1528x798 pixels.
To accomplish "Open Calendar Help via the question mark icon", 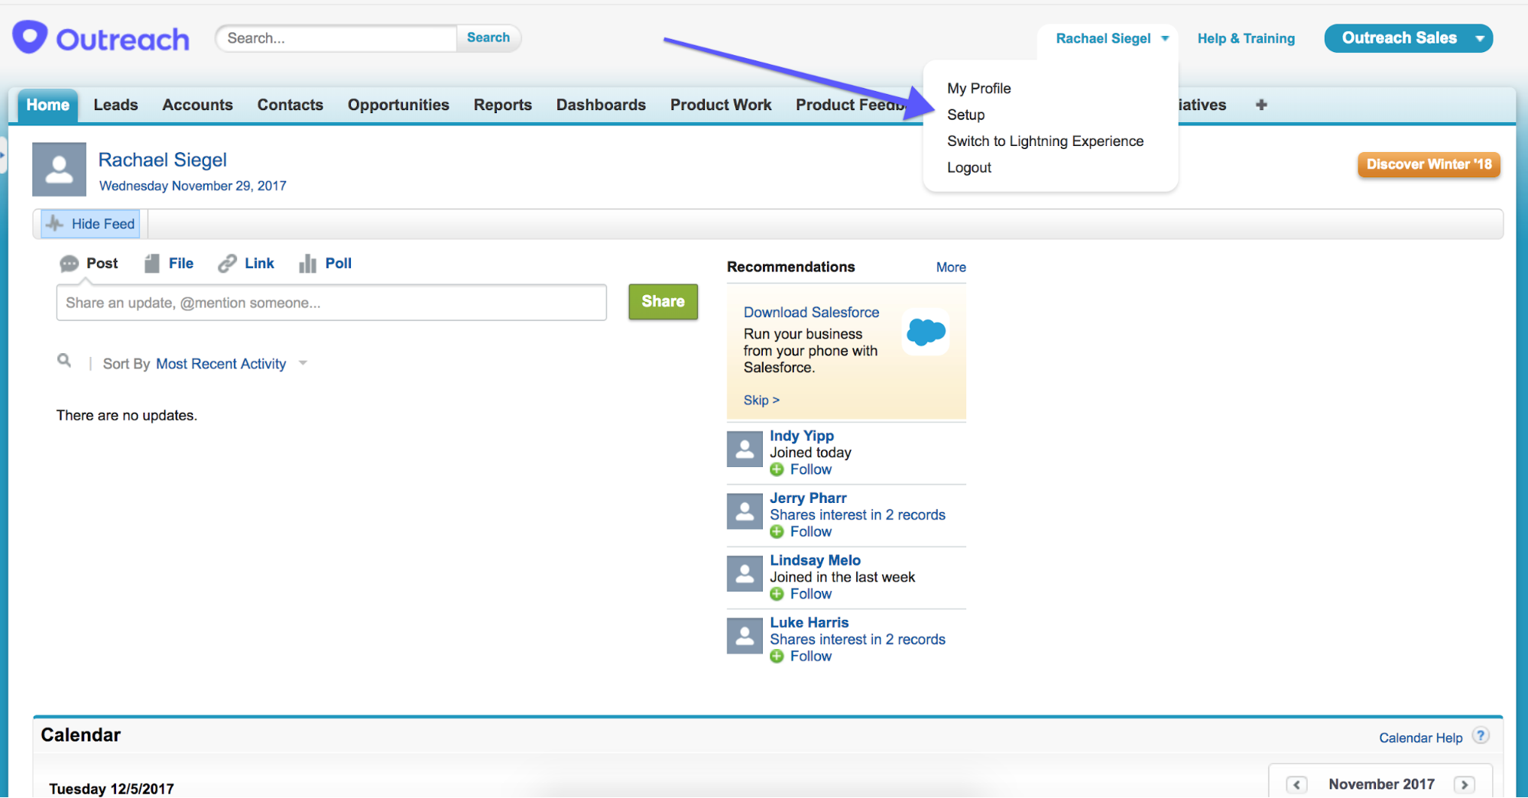I will click(1481, 735).
